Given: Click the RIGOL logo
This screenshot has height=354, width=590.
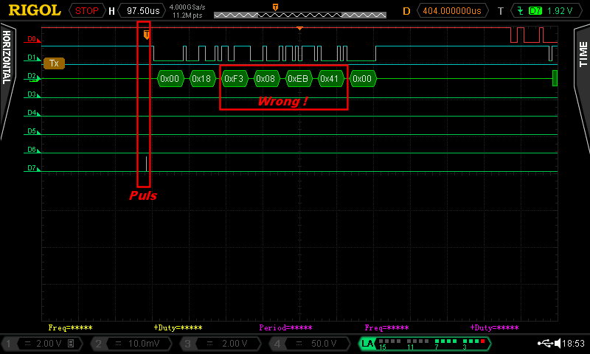Looking at the screenshot, I should [x=35, y=10].
